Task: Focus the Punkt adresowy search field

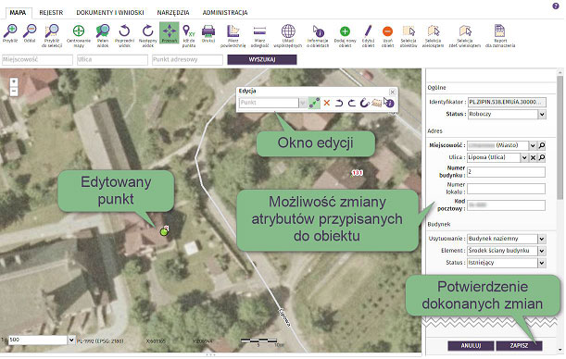Action: (x=187, y=59)
